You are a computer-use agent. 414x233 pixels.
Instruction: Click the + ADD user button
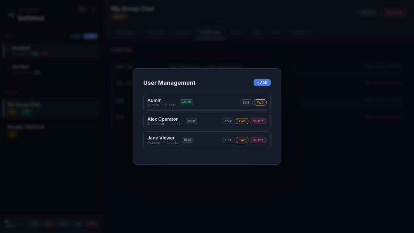(x=262, y=83)
